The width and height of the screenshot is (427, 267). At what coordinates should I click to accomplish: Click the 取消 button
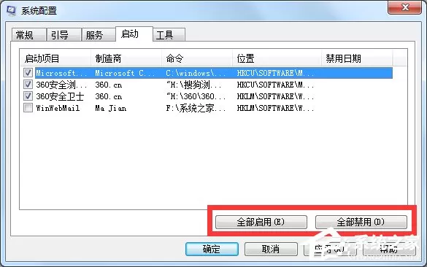click(x=271, y=249)
